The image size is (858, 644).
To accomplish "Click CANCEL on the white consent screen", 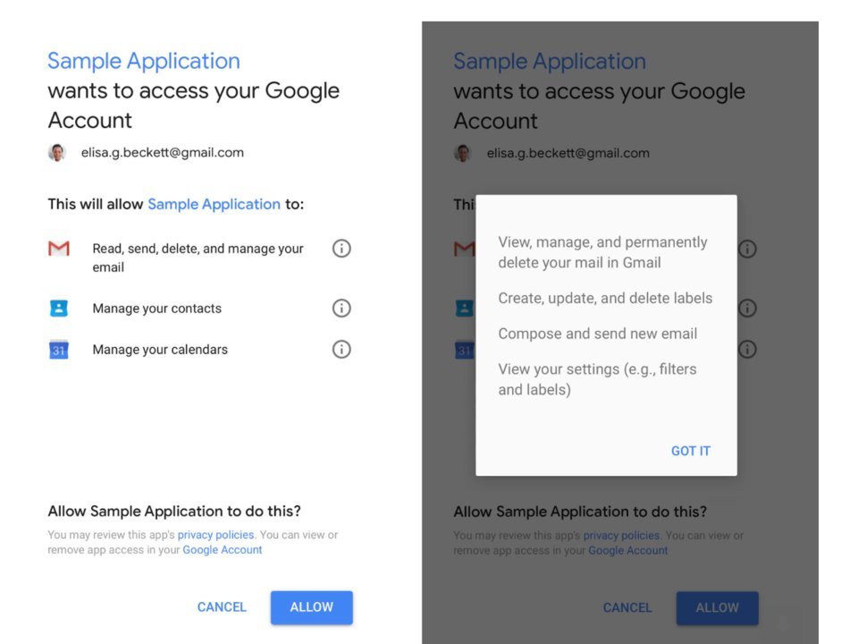I will [x=222, y=607].
